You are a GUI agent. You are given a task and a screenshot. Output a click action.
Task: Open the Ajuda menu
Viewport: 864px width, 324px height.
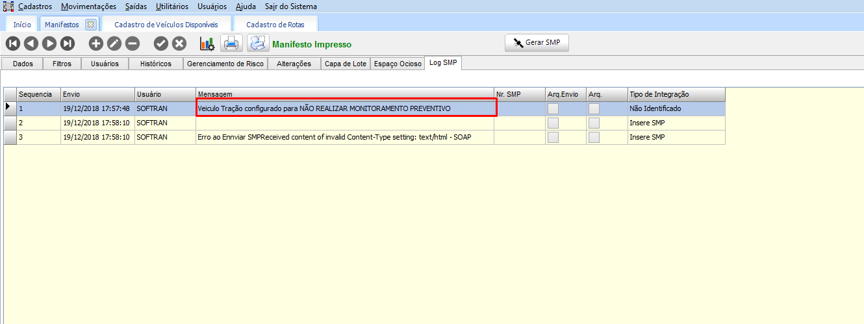[x=246, y=6]
